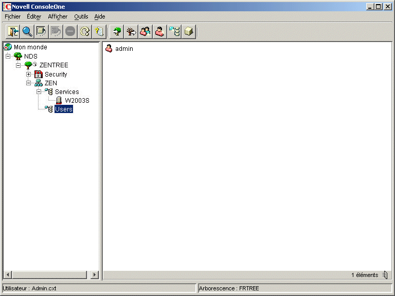Click the tree pane horizontal scrollbar track

[50, 274]
